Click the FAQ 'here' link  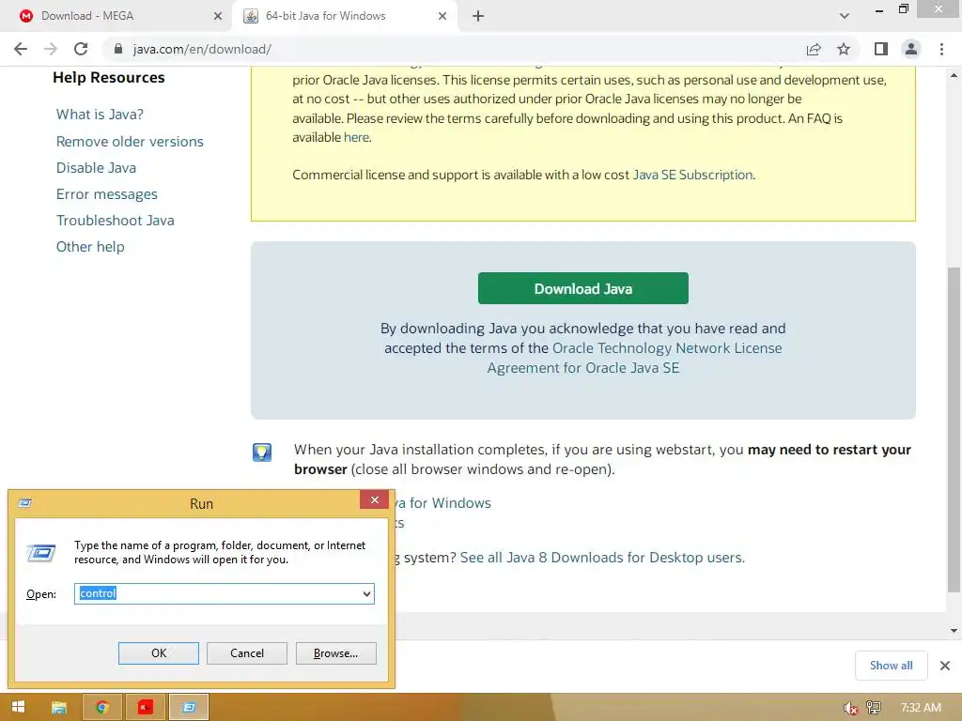(x=356, y=137)
